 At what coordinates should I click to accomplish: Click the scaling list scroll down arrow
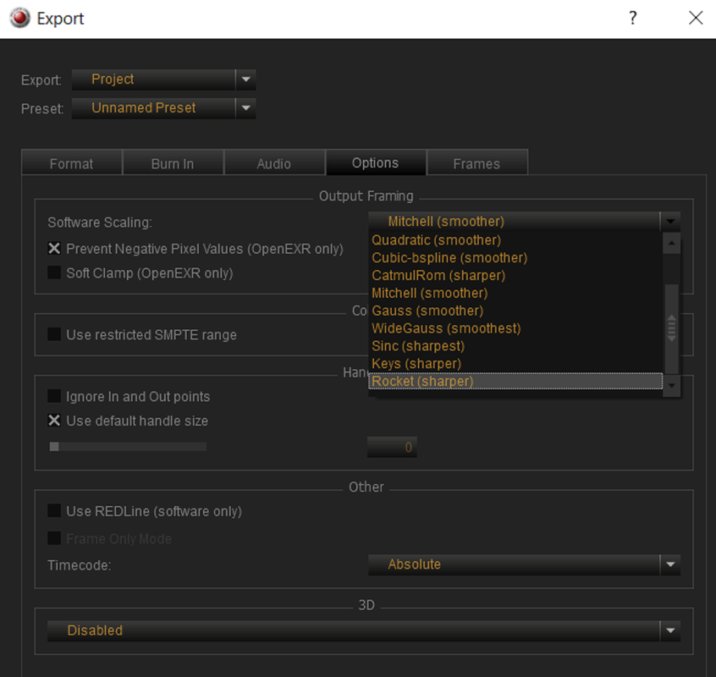point(671,386)
